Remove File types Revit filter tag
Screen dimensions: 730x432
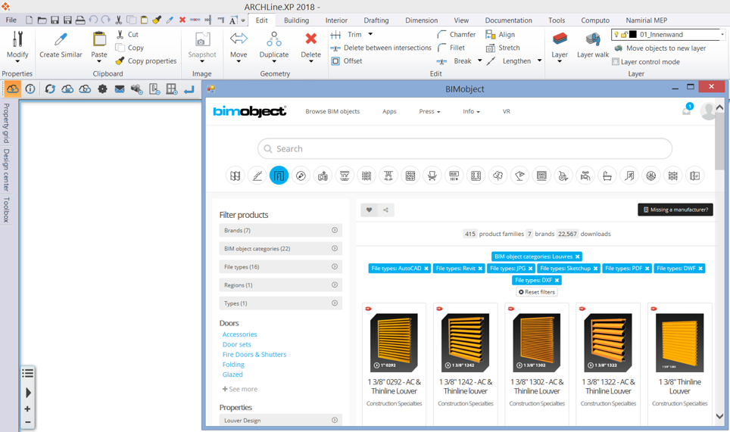[x=480, y=269]
